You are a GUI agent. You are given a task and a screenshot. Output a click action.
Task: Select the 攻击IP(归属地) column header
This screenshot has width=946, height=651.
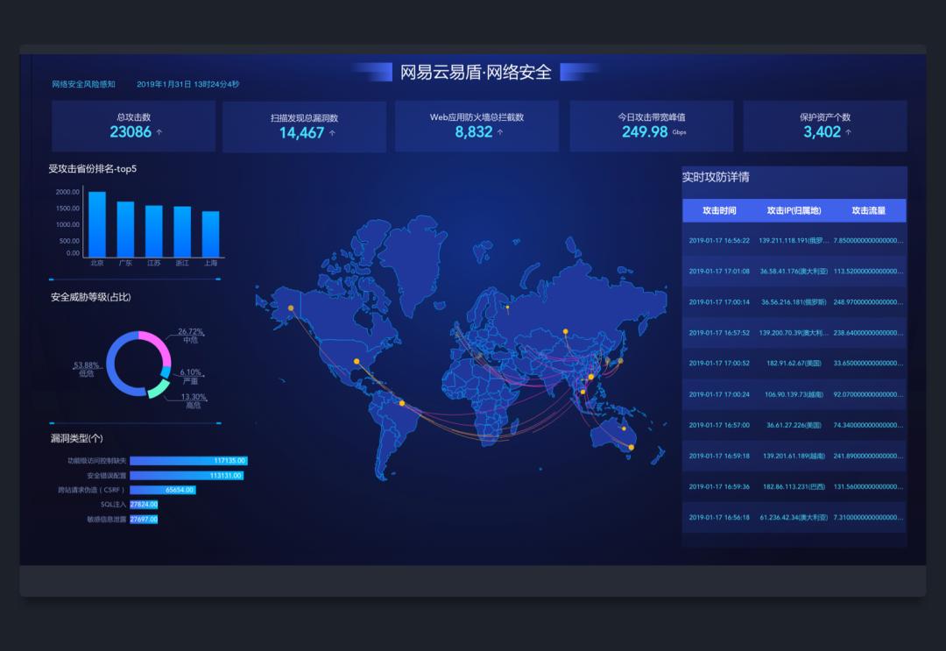coord(794,210)
